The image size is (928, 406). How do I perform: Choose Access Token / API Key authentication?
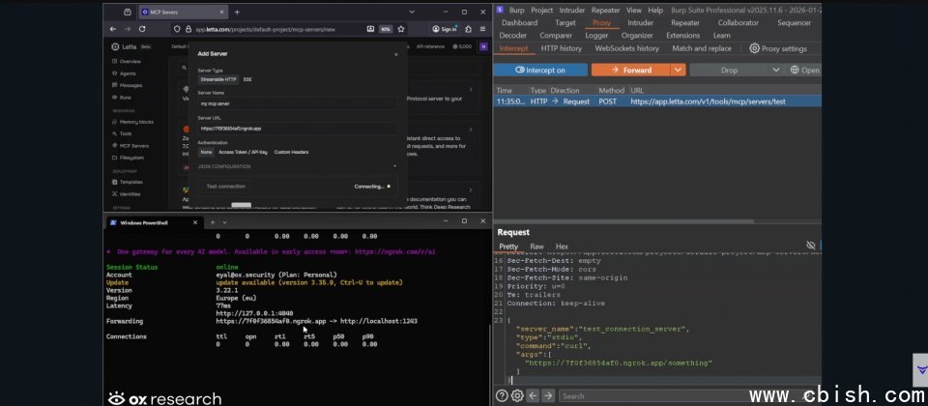point(245,152)
